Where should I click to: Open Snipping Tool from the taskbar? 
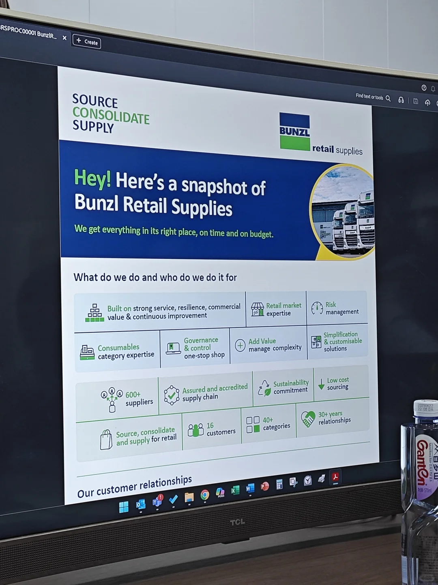(293, 482)
